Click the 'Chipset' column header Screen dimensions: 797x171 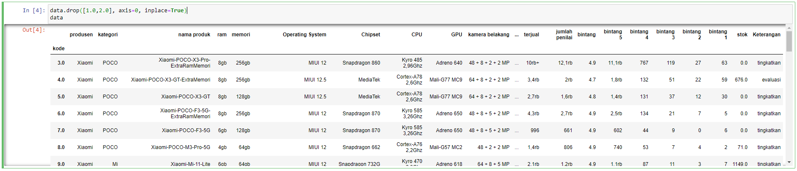[x=371, y=35]
